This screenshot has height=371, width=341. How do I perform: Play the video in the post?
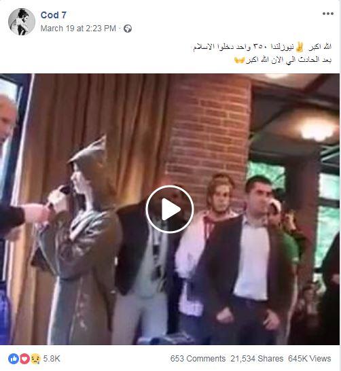[x=170, y=209]
